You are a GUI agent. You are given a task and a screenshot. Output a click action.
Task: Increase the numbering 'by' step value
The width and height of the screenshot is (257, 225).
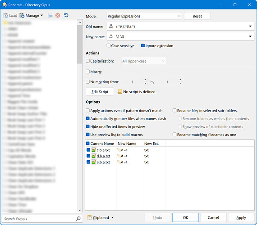coord(180,80)
